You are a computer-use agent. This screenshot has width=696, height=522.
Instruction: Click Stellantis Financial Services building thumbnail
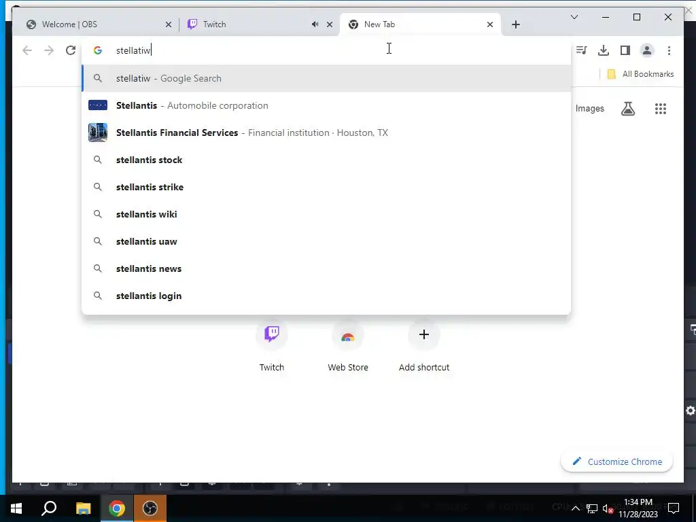[98, 133]
